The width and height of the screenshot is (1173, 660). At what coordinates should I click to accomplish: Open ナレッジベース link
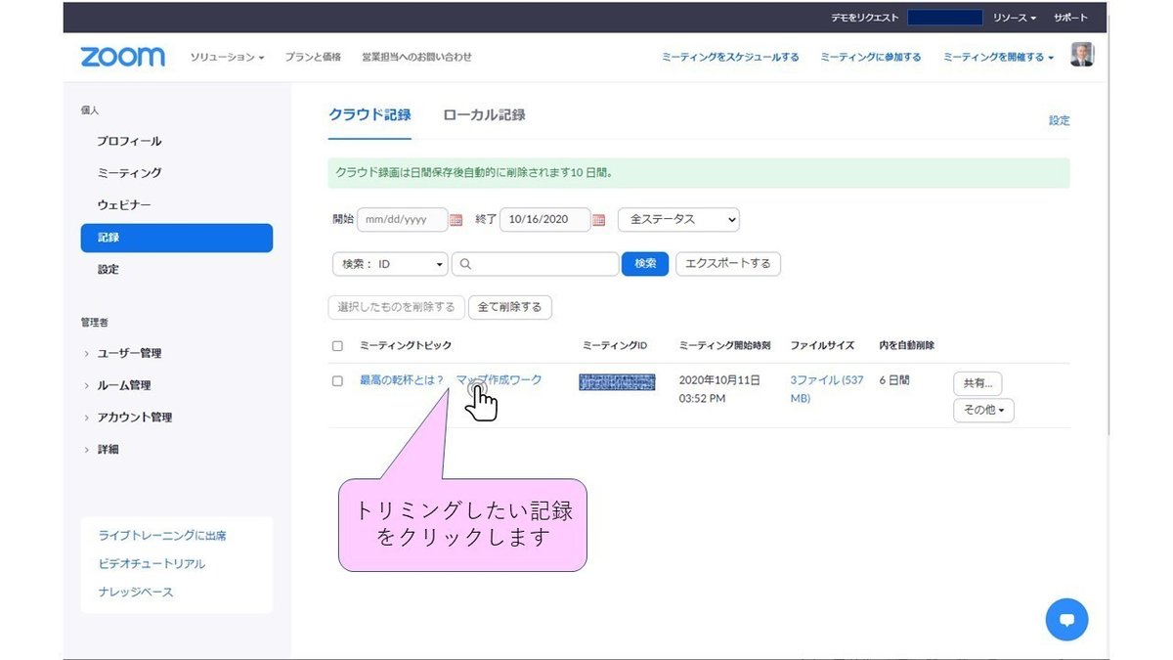136,593
